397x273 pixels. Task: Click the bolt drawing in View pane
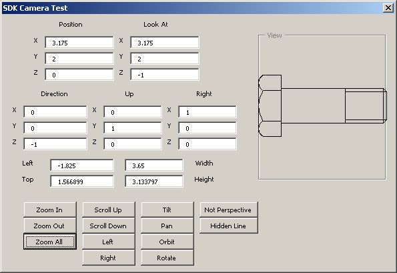322,105
